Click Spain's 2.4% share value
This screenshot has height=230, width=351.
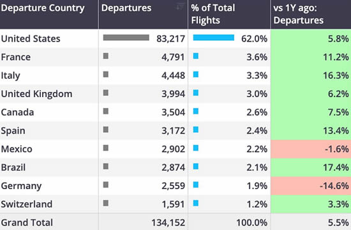[257, 131]
